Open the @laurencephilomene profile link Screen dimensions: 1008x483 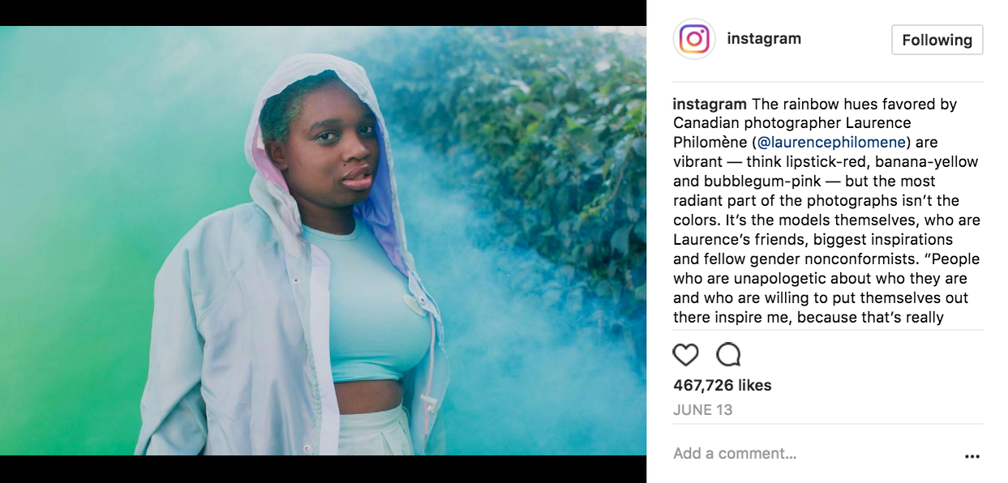tap(831, 143)
